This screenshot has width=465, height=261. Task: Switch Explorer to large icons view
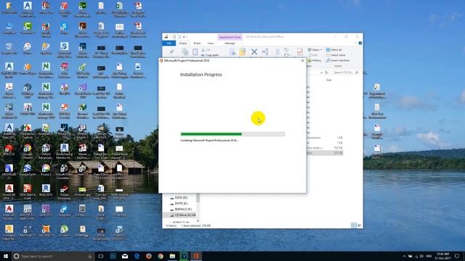359,225
